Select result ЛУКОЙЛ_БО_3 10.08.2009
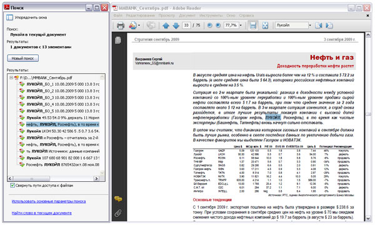 click(x=62, y=97)
